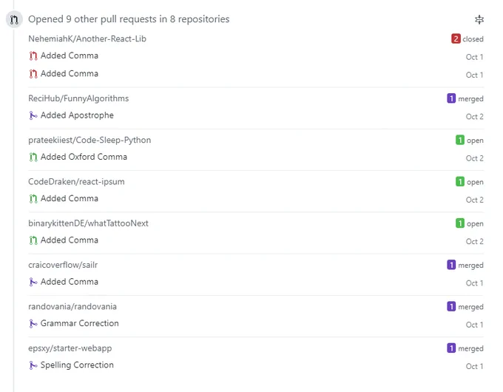Click the second closed pull request icon

coord(33,74)
